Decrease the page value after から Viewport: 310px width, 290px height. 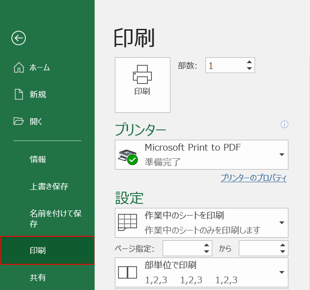tap(283, 252)
